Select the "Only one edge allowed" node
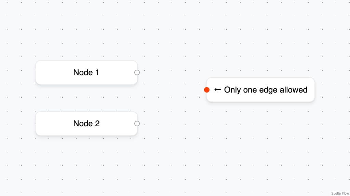Image resolution: width=350 pixels, height=196 pixels. (x=260, y=97)
